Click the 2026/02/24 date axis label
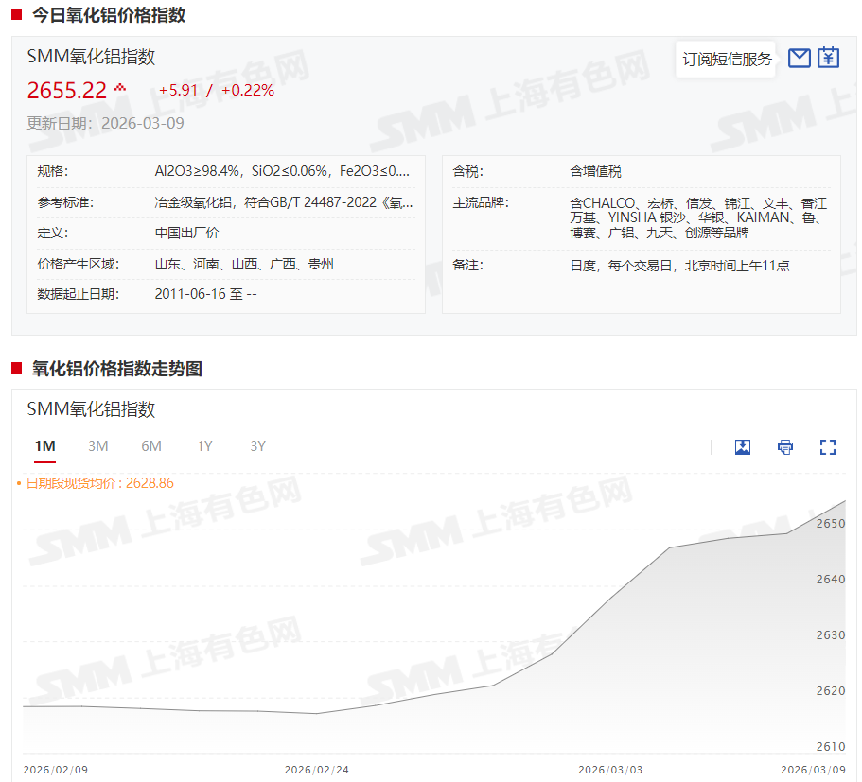Screen dimensions: 862x782 (x=317, y=770)
